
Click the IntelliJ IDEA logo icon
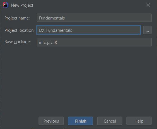click(6, 5)
